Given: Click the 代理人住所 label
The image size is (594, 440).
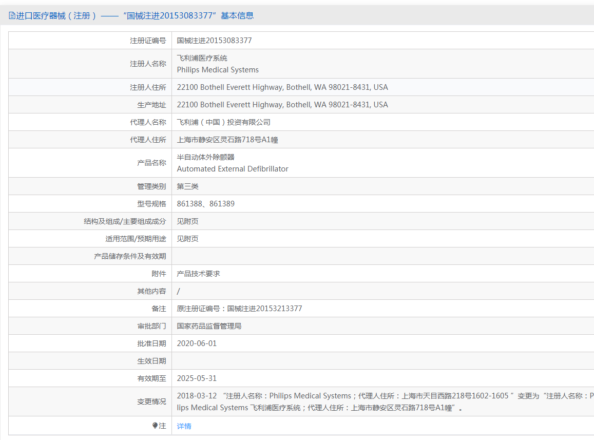Looking at the screenshot, I should click(x=148, y=140).
